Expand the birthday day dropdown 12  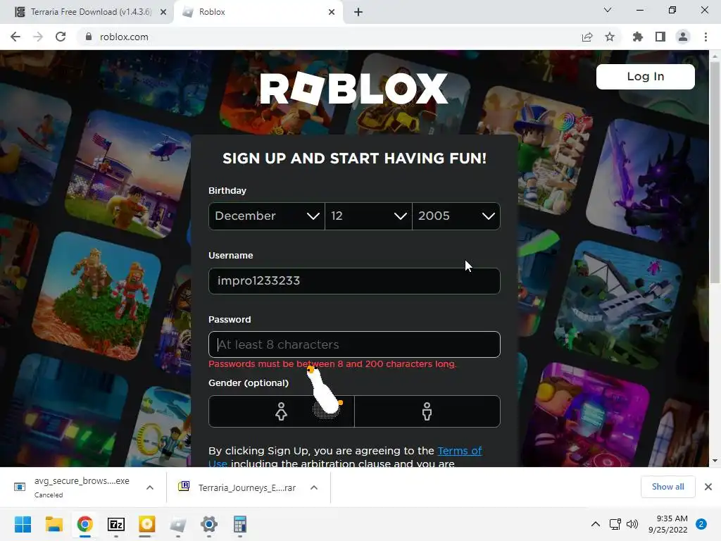click(x=368, y=216)
